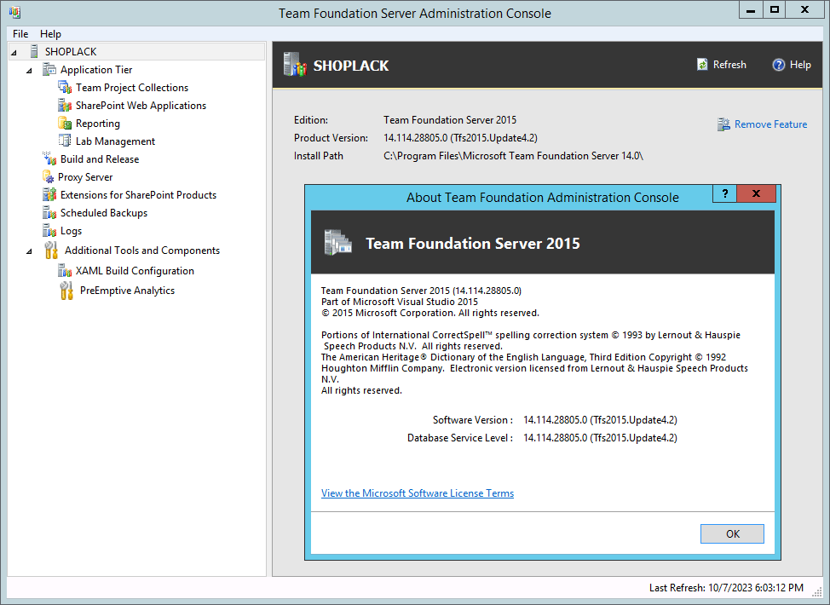
Task: Open the Help menu in the menu bar
Action: (50, 34)
